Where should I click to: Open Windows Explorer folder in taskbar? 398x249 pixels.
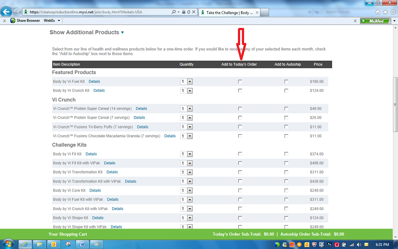pos(39,244)
